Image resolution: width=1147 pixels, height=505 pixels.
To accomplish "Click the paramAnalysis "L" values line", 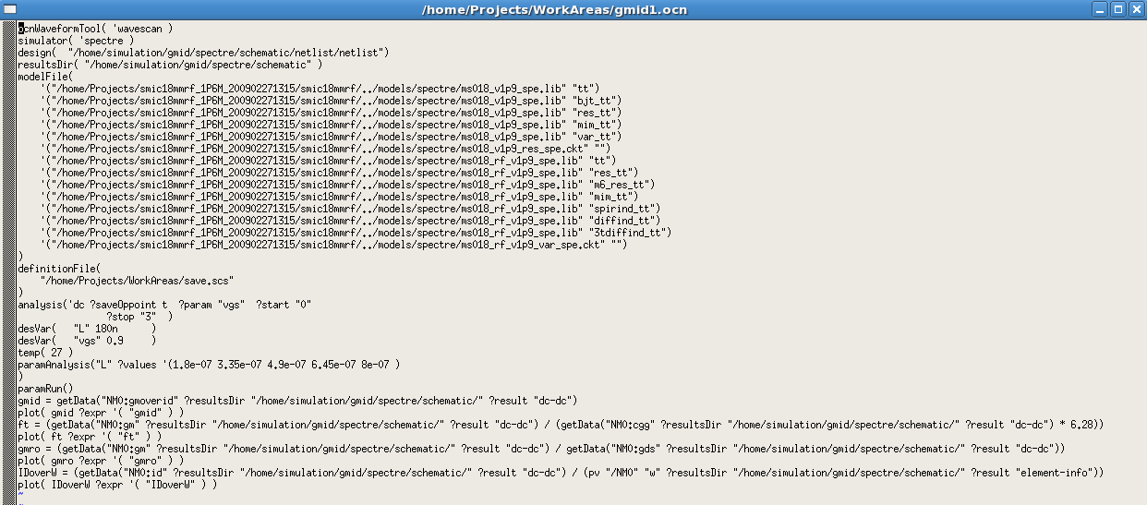I will (209, 365).
